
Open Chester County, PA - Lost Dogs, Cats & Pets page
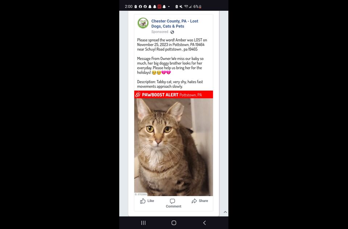pos(175,23)
